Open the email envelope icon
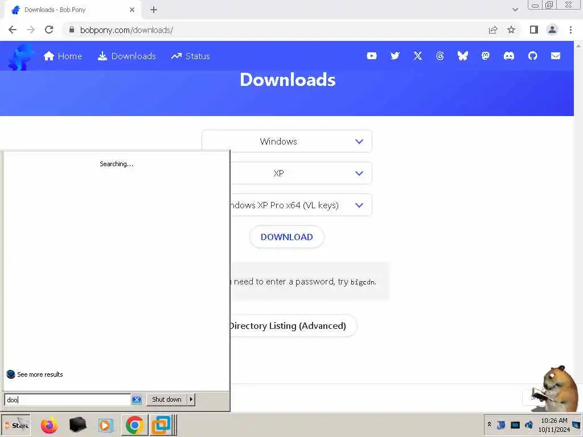 pos(556,56)
